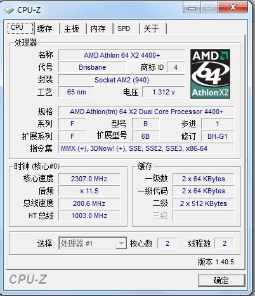The image size is (255, 296).
Task: Expand the 处理器 #1 selection dropdown
Action: point(121,243)
